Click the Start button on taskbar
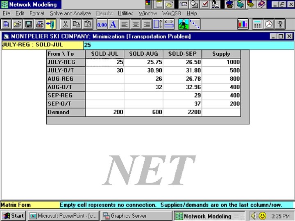Screen dimensions: 295x221 pos(14,216)
